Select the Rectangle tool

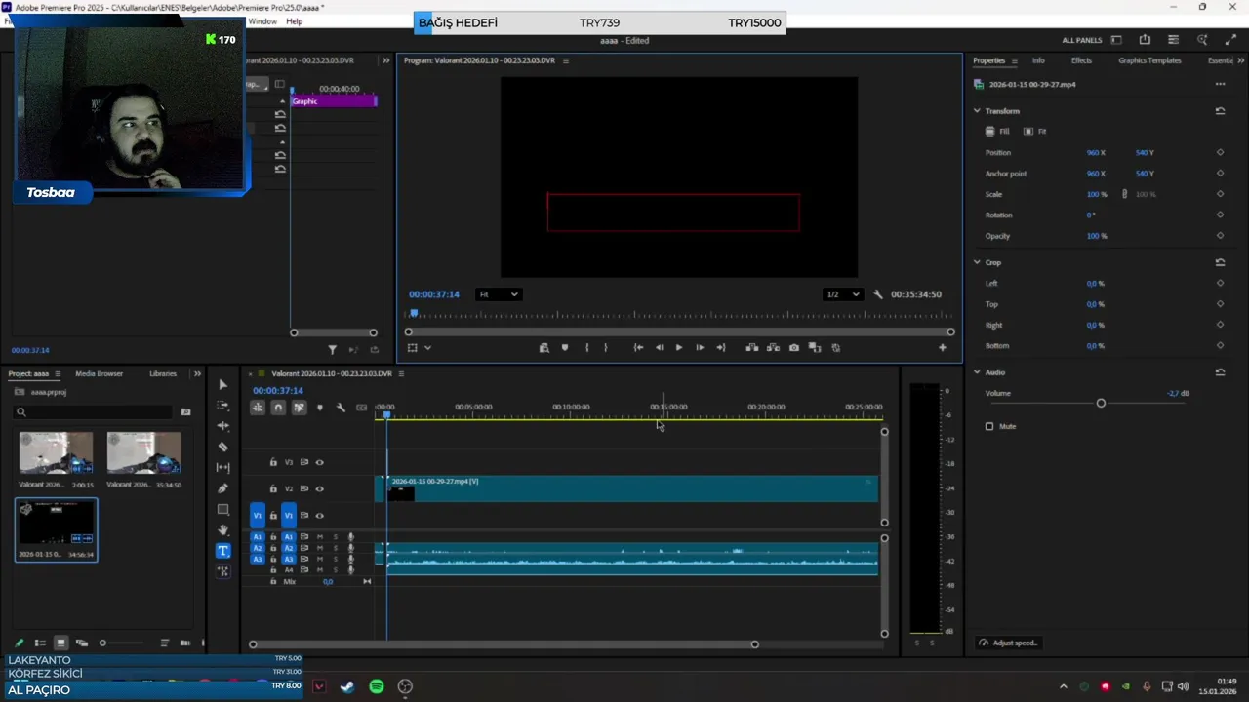click(x=222, y=509)
